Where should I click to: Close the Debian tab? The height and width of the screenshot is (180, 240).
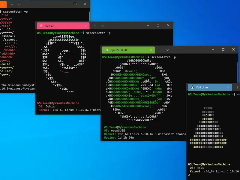85,26
